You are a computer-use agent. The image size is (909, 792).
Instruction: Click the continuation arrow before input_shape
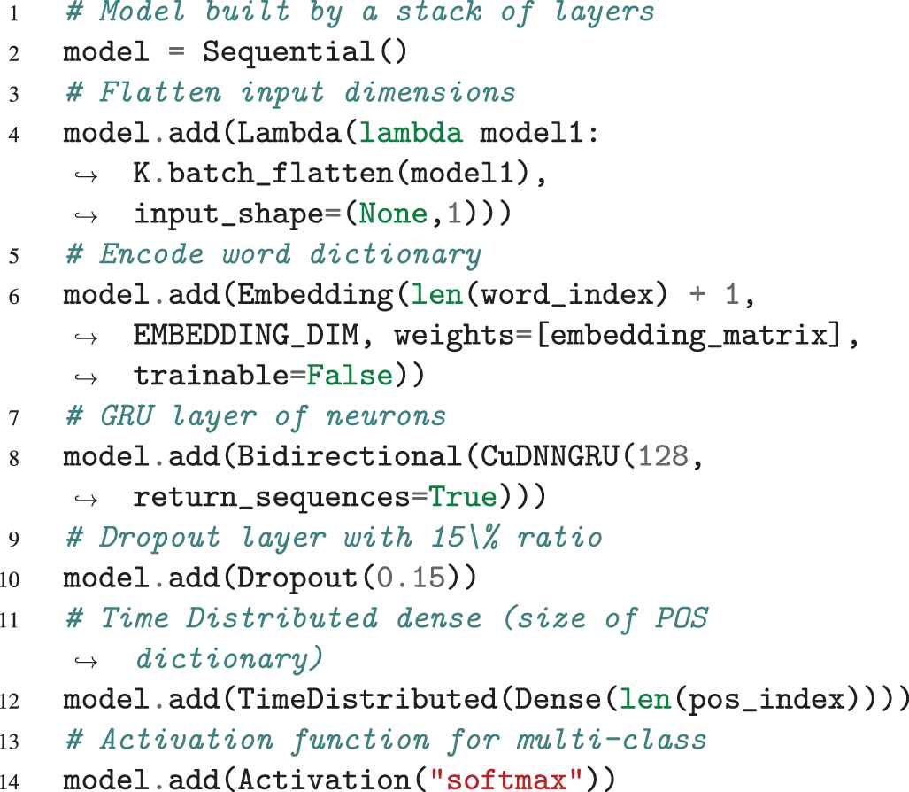86,216
